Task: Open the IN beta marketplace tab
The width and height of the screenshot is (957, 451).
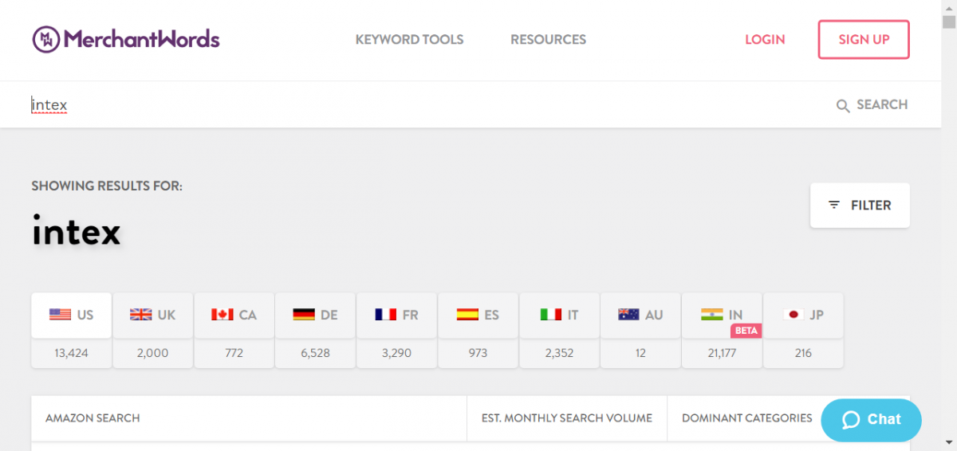Action: 723,315
